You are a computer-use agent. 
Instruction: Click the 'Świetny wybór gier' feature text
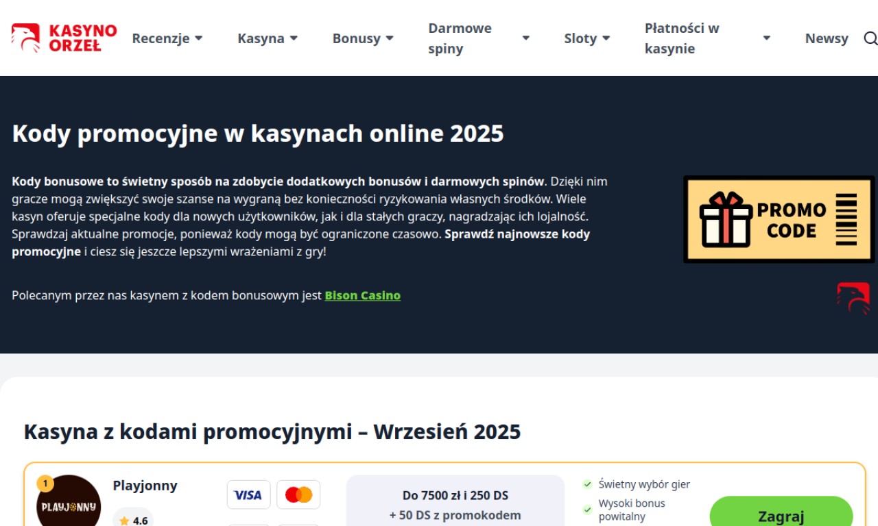(644, 484)
